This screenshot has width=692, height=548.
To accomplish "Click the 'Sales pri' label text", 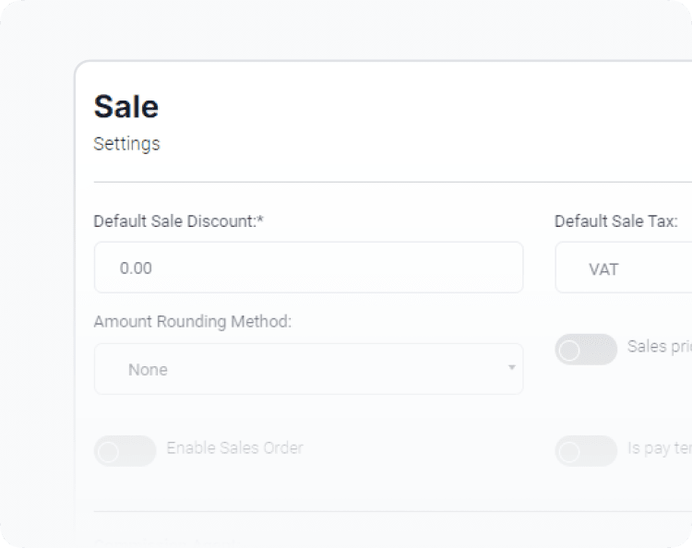I will (x=659, y=347).
